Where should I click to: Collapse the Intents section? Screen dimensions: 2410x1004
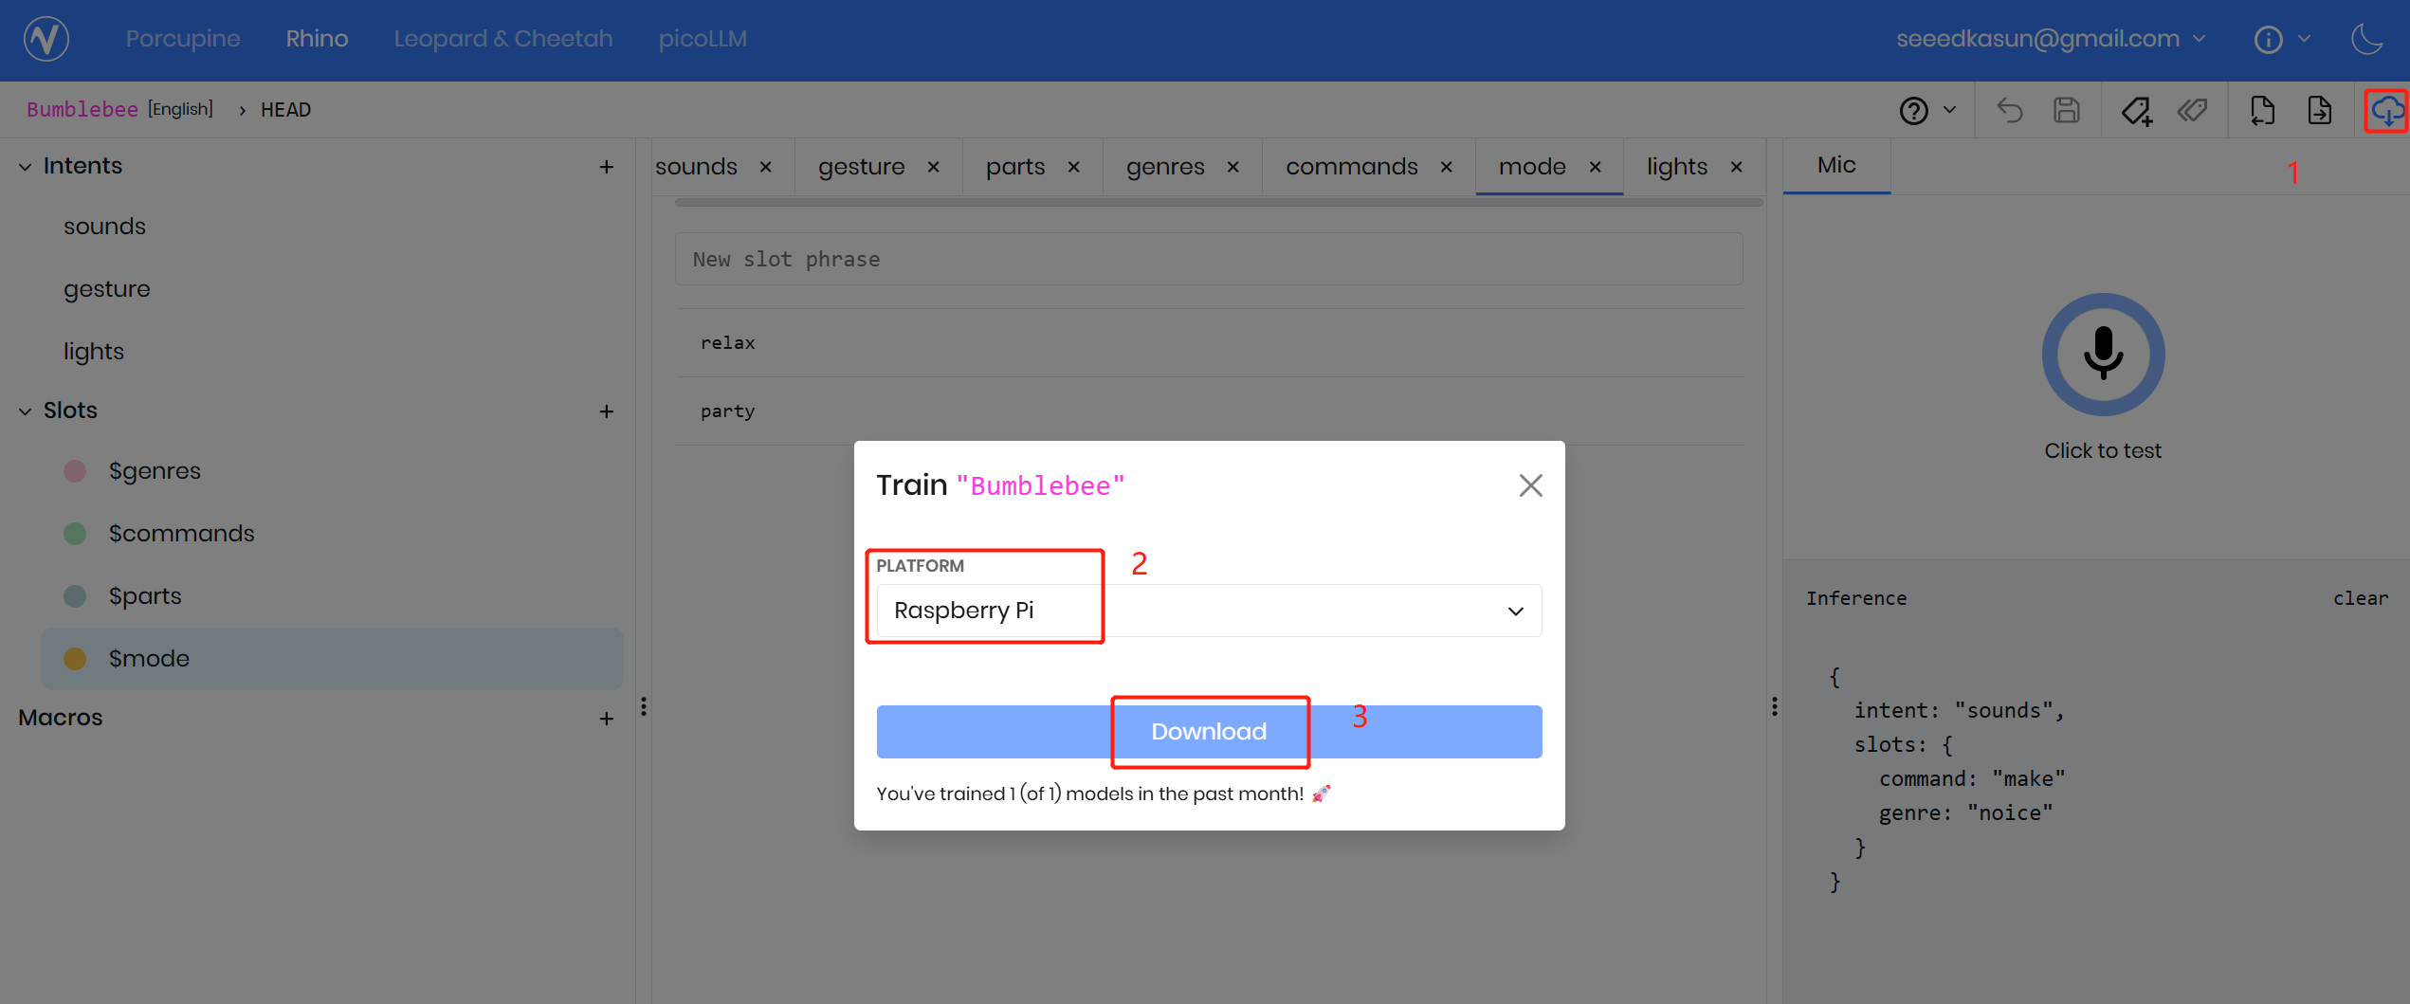(26, 167)
